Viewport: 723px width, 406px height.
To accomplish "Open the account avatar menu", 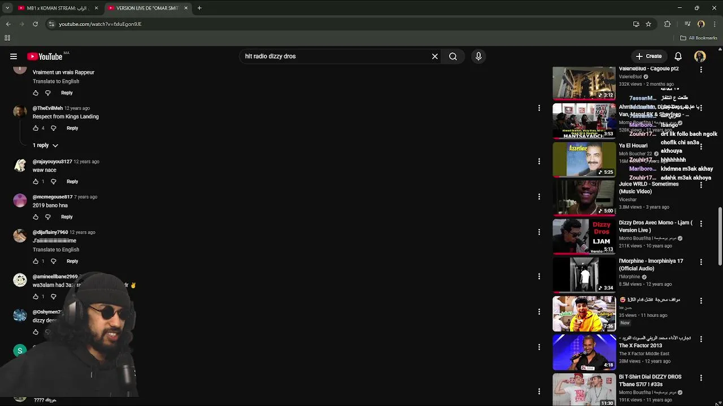I will point(700,56).
